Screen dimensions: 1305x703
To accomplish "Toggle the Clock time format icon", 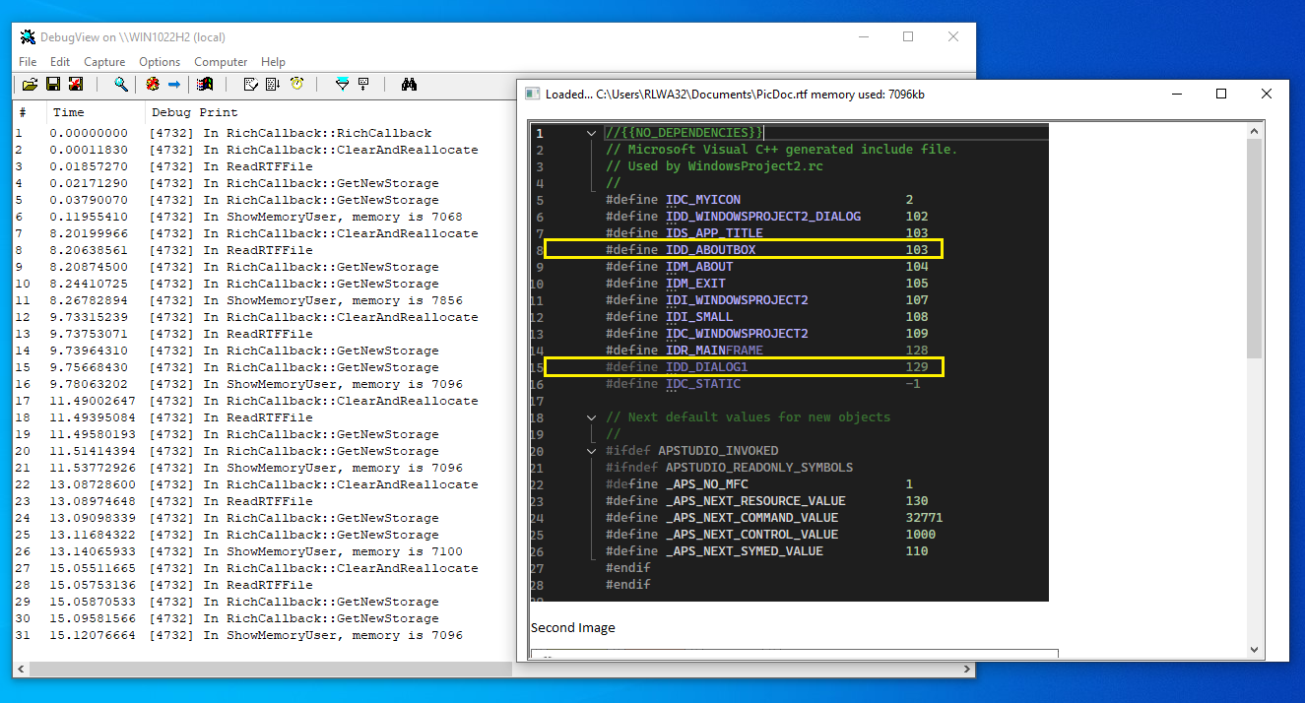I will [296, 85].
